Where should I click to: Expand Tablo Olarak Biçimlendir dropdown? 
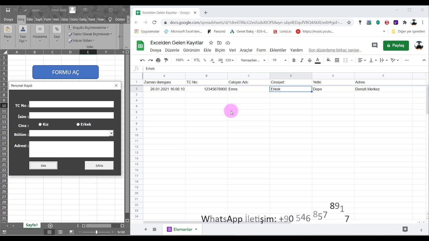click(111, 34)
